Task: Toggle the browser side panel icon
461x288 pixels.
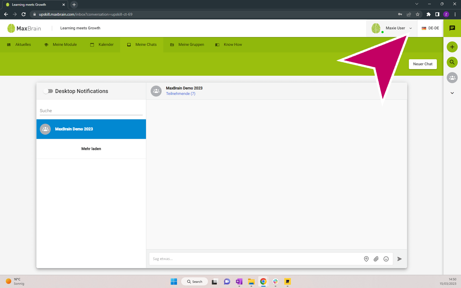Action: 437,14
